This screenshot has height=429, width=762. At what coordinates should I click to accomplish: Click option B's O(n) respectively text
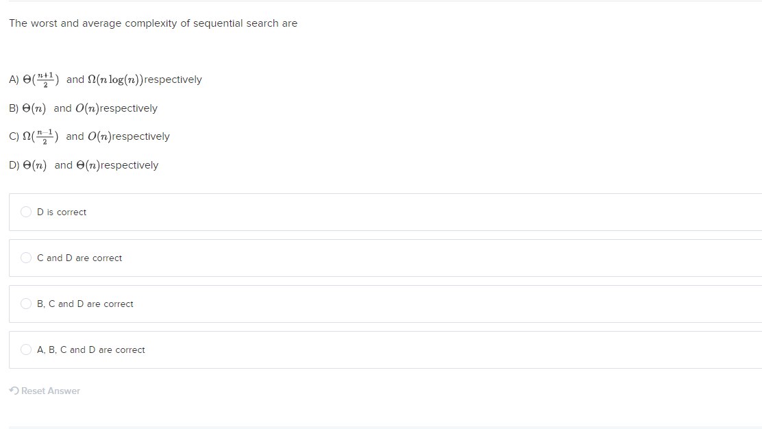tap(116, 108)
